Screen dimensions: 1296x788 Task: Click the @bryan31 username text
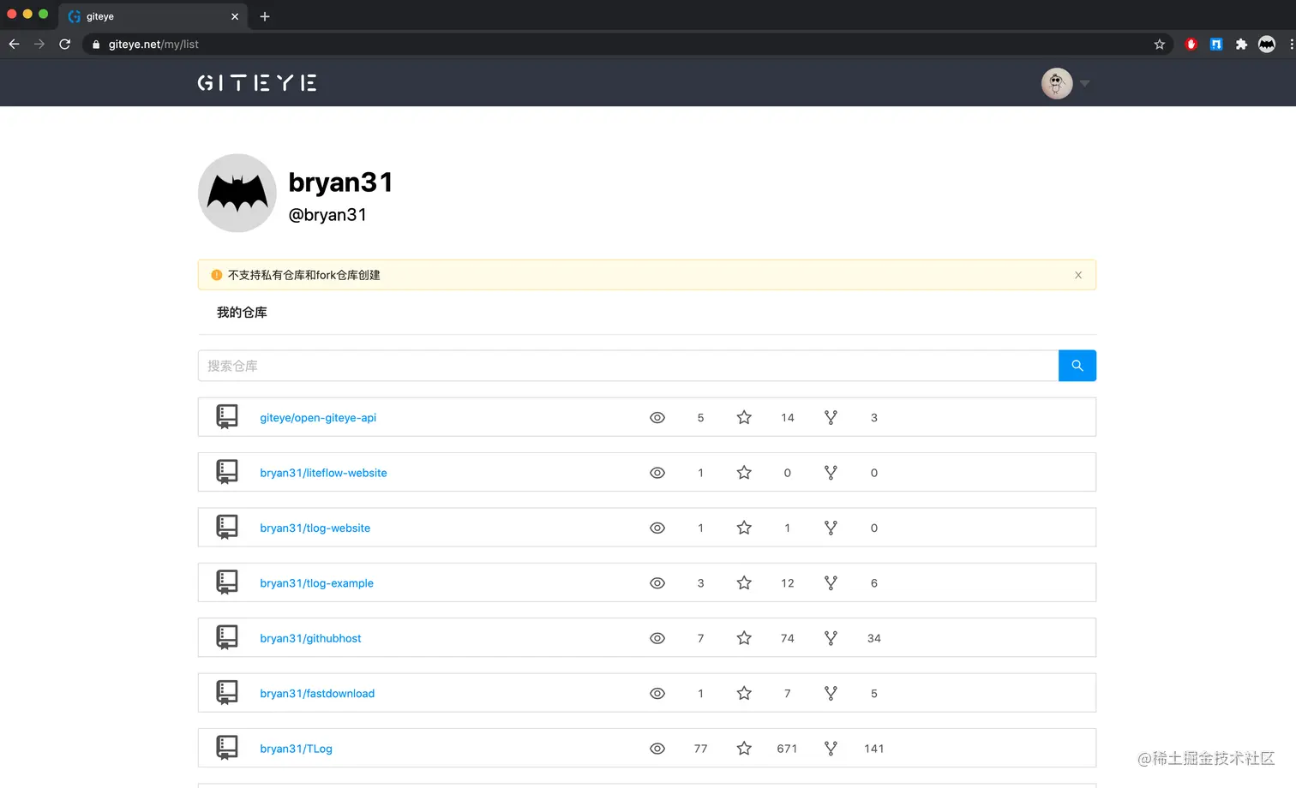[327, 215]
